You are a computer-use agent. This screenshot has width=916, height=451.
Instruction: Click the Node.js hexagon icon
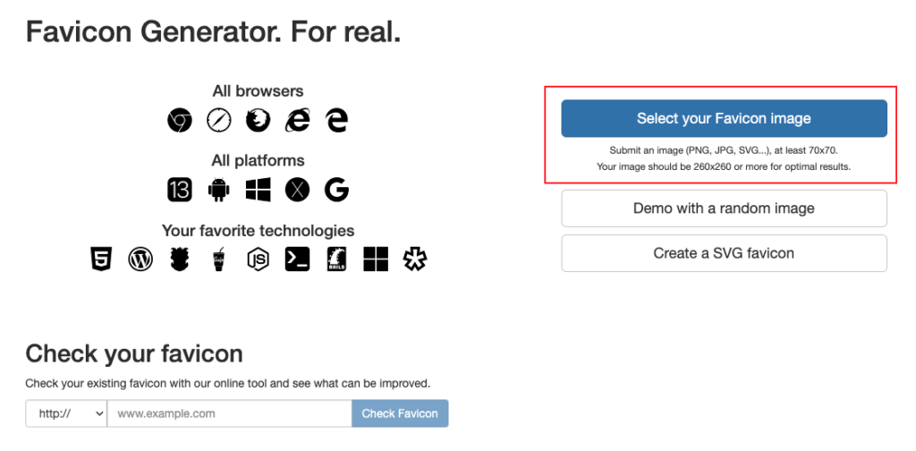coord(258,259)
